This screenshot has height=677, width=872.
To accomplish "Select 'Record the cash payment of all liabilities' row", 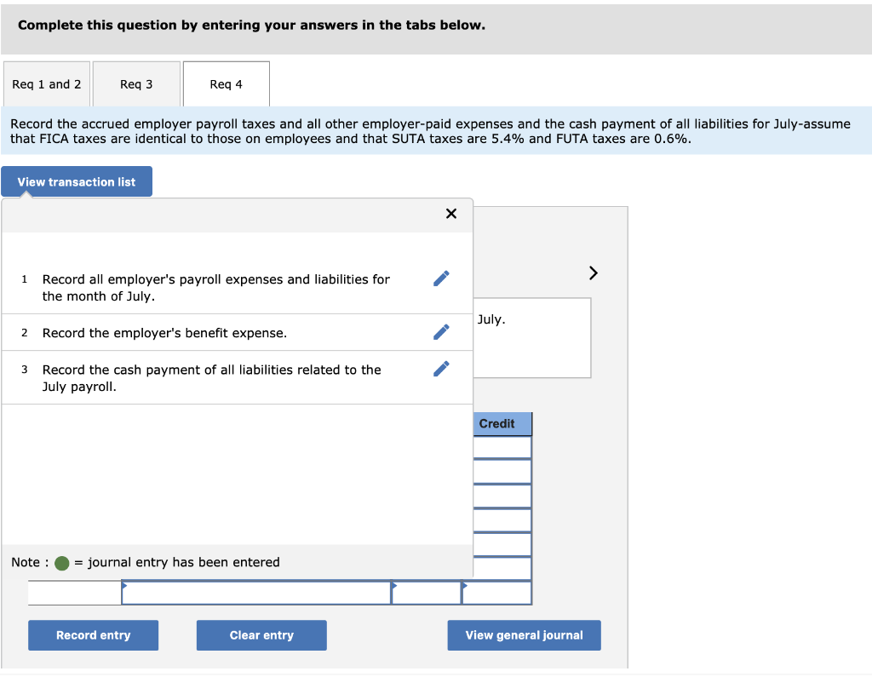I will coord(212,378).
